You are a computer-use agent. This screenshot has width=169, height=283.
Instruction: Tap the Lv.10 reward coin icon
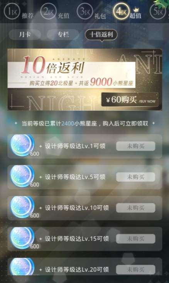click(x=22, y=207)
